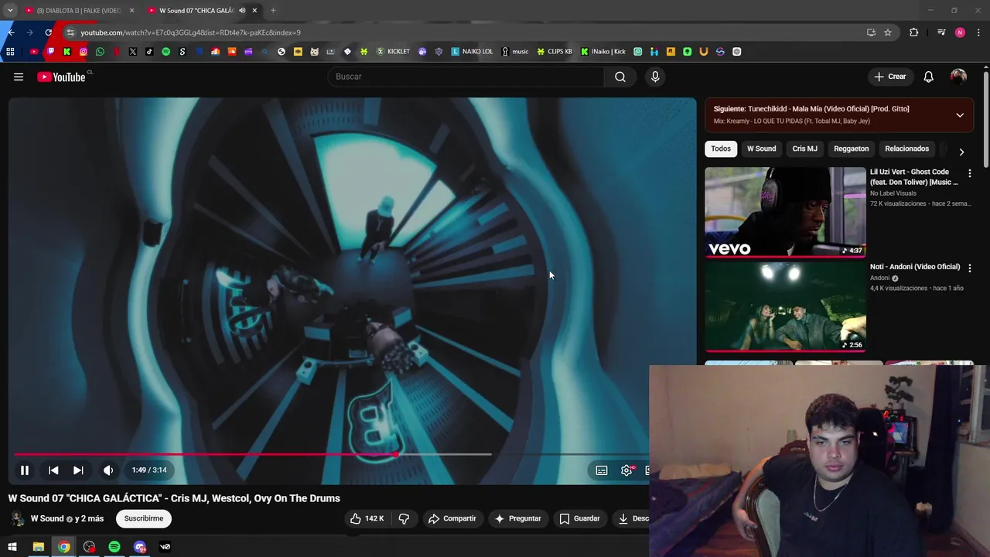View site information icon in address bar
This screenshot has width=990, height=557.
point(70,32)
